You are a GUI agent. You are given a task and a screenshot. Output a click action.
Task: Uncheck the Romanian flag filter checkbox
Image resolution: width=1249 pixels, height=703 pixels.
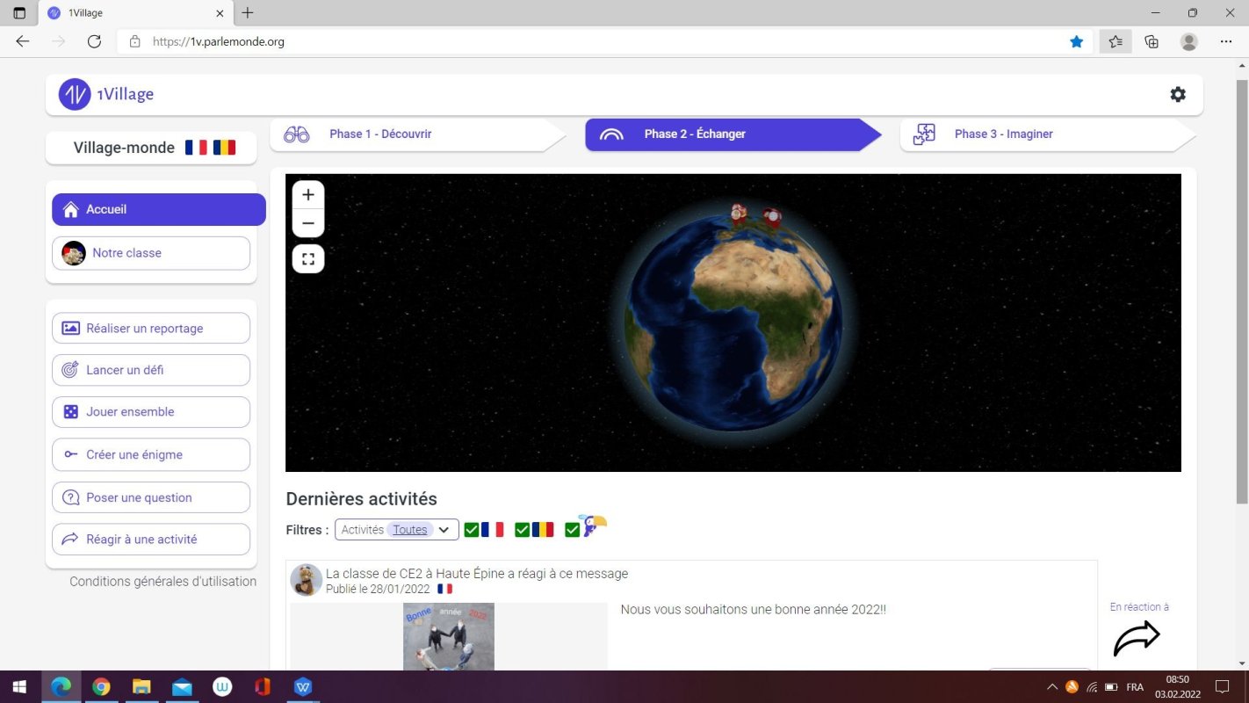[522, 530]
